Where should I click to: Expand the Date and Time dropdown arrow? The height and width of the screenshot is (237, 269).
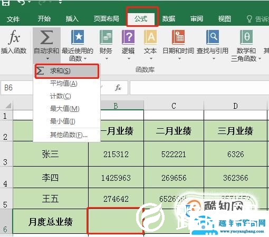pos(179,59)
